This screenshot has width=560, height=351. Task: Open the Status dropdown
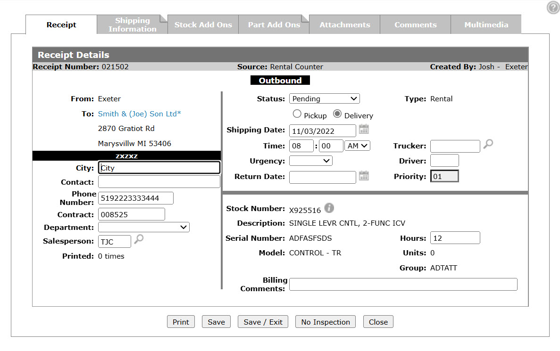(324, 98)
